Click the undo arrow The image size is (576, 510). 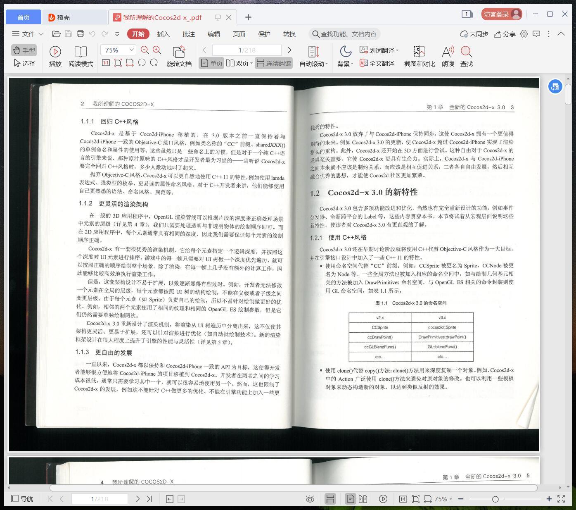pos(92,34)
